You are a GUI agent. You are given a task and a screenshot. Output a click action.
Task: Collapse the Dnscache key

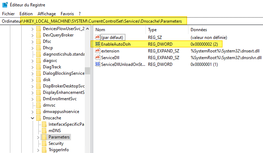(x=33, y=118)
